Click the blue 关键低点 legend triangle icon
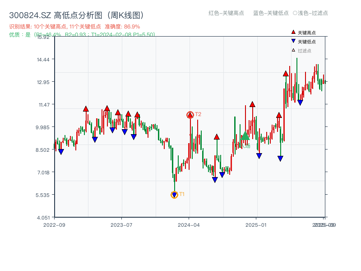 (293, 41)
